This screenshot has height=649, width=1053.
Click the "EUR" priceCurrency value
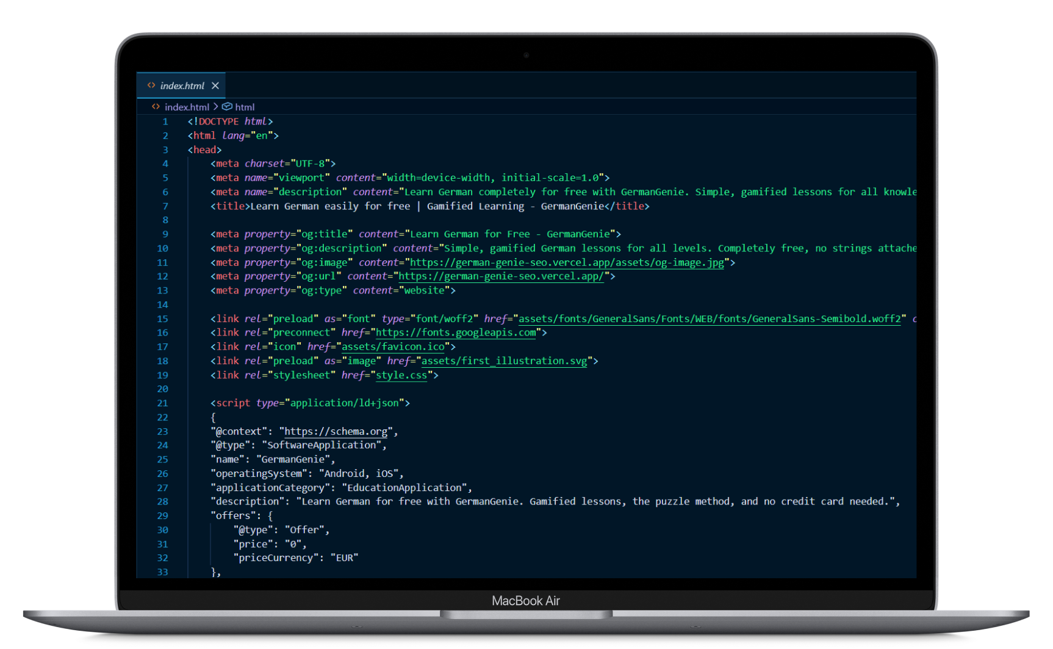click(x=344, y=558)
